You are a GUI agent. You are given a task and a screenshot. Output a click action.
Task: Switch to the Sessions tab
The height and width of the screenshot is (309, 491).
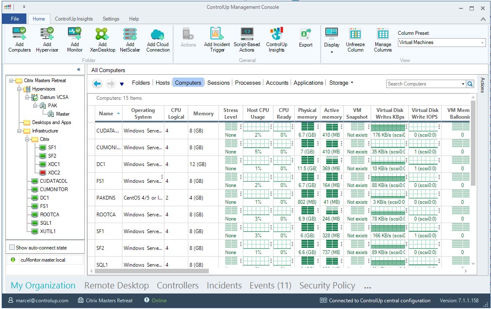[218, 83]
